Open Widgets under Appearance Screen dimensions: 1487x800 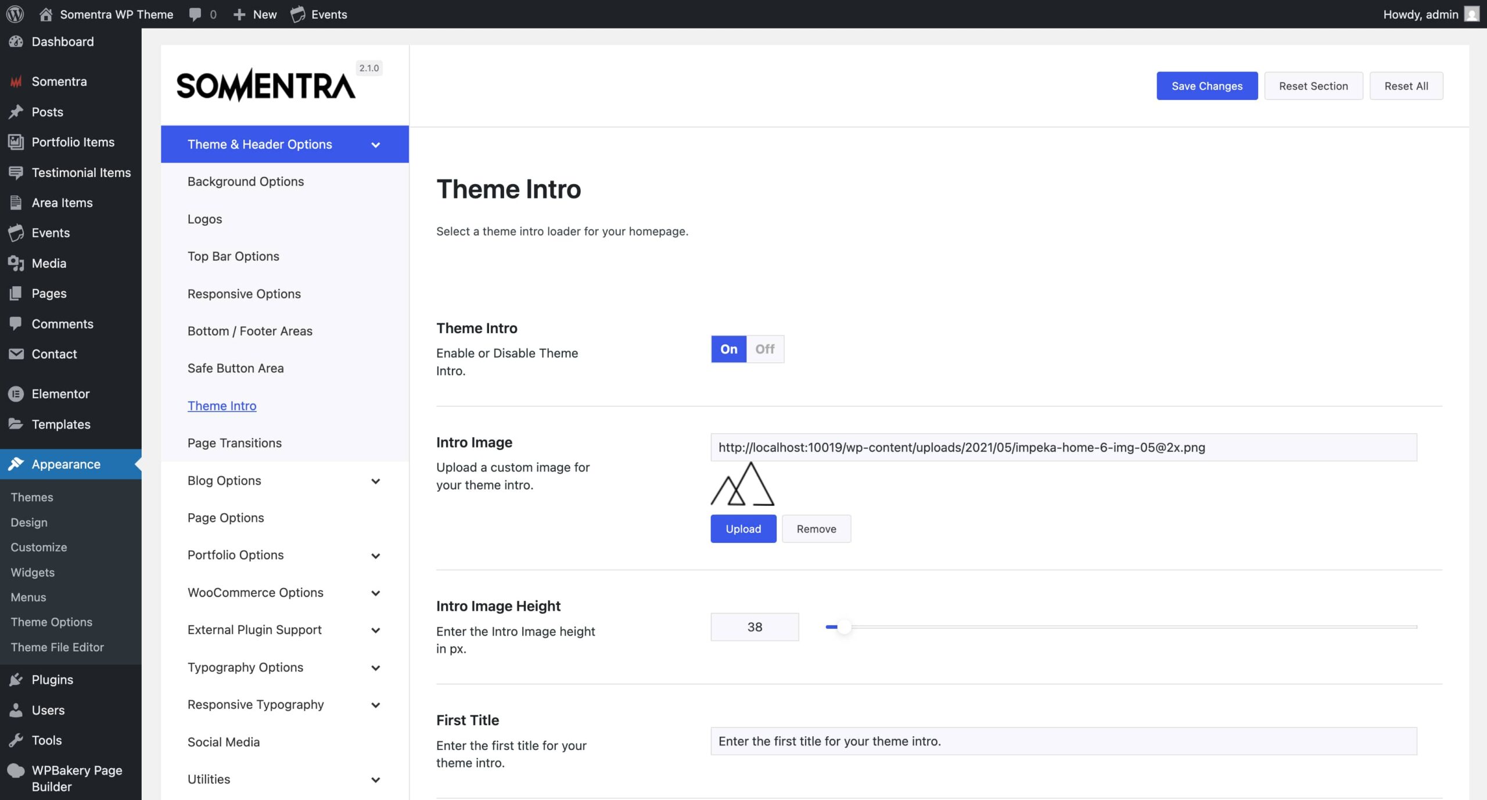[33, 572]
